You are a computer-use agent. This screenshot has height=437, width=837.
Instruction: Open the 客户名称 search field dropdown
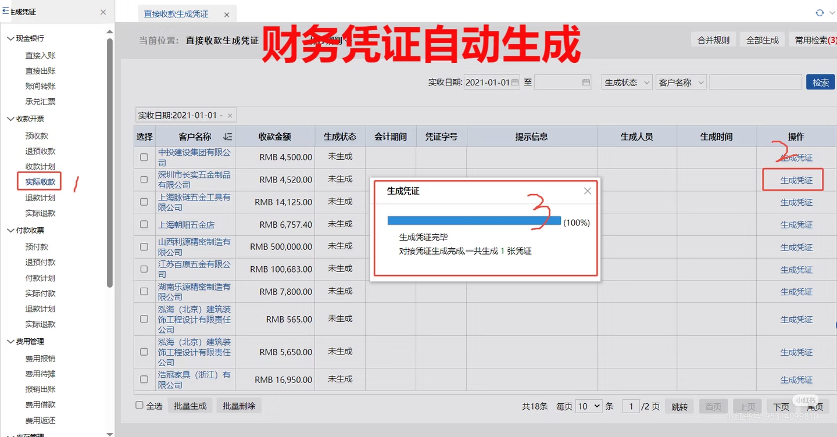(x=681, y=83)
